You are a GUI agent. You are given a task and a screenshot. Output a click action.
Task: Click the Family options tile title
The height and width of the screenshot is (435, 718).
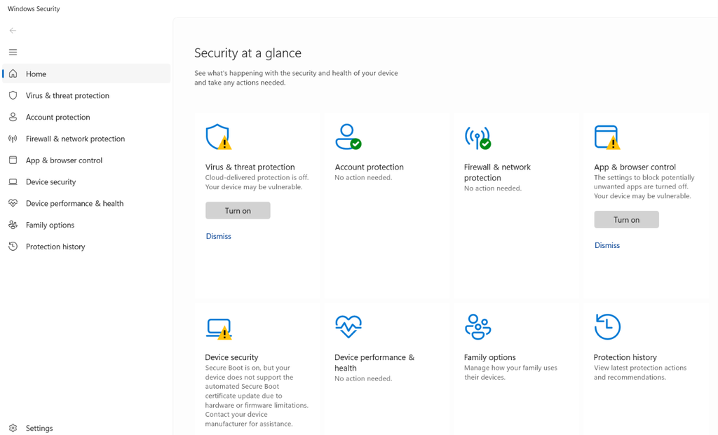tap(489, 357)
